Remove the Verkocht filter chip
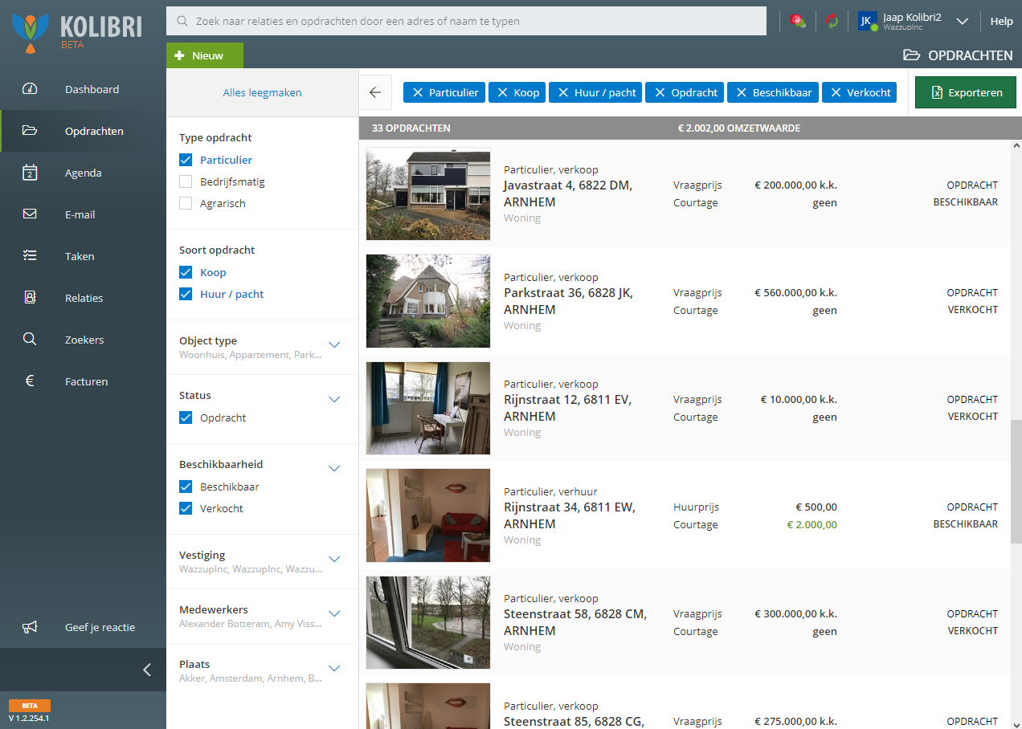The height and width of the screenshot is (729, 1022). point(836,92)
